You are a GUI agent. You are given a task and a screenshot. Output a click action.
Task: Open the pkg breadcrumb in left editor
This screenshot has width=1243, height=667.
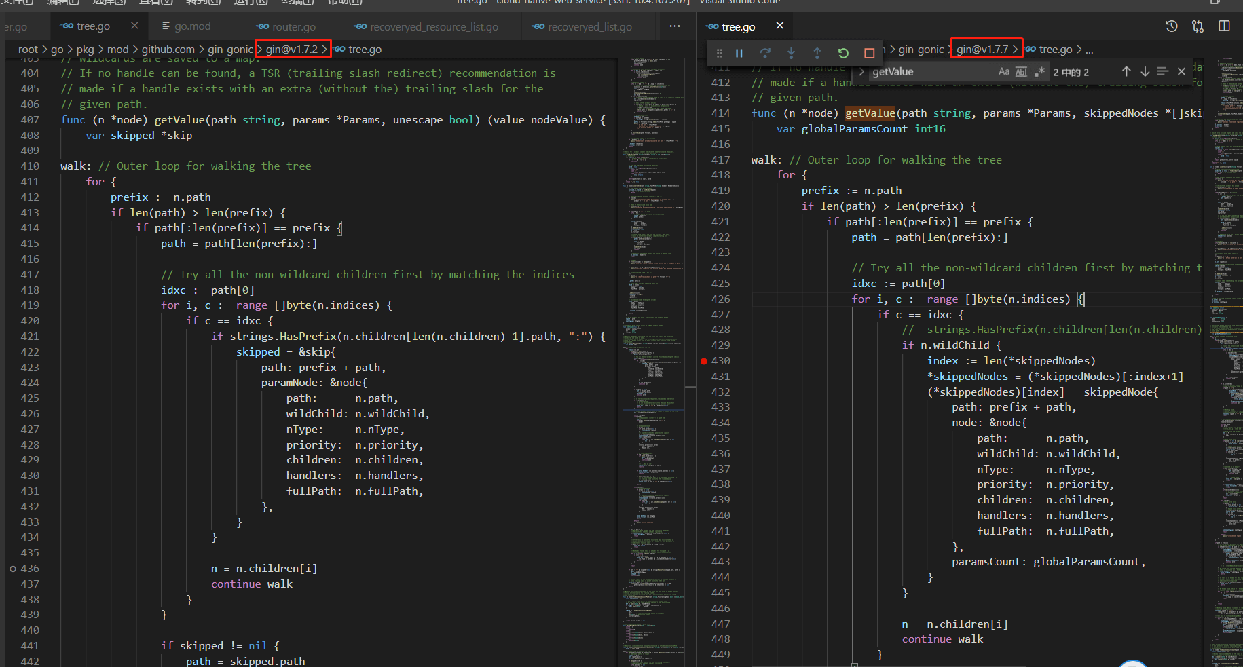(85, 50)
